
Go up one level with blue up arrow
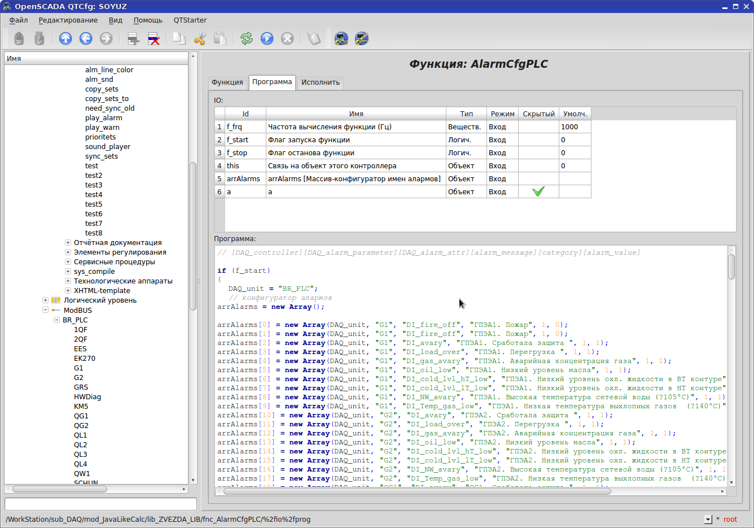click(65, 38)
